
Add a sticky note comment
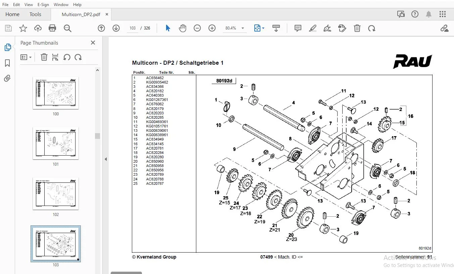tap(298, 28)
